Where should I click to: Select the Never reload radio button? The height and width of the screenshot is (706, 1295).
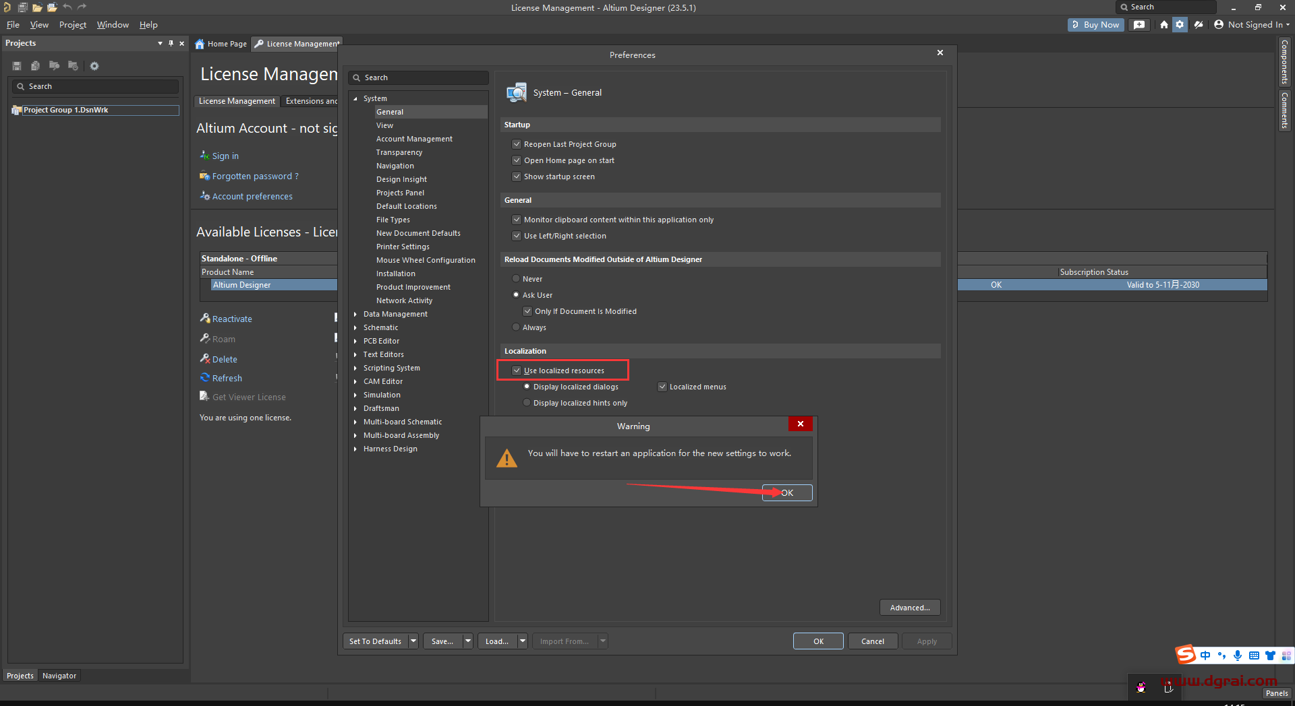[x=516, y=279]
